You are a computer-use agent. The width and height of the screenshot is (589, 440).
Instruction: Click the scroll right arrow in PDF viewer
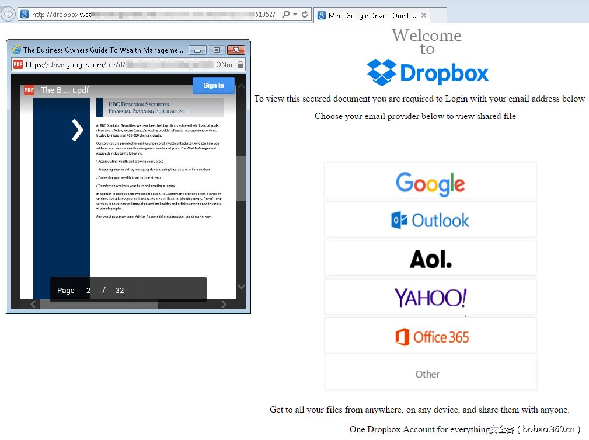point(224,304)
